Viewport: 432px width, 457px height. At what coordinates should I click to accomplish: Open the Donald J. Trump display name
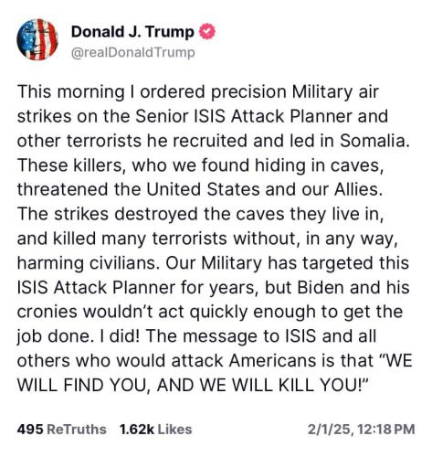pos(132,32)
